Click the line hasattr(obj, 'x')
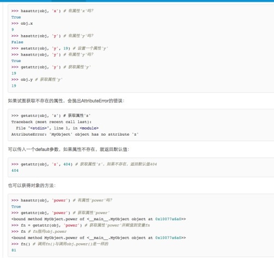Image resolution: width=274 pixels, height=258 pixels. (52, 11)
